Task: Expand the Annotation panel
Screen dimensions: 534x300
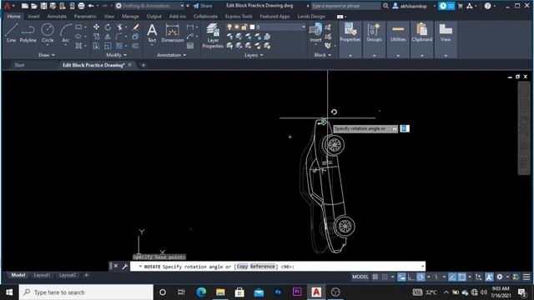Action: (171, 55)
